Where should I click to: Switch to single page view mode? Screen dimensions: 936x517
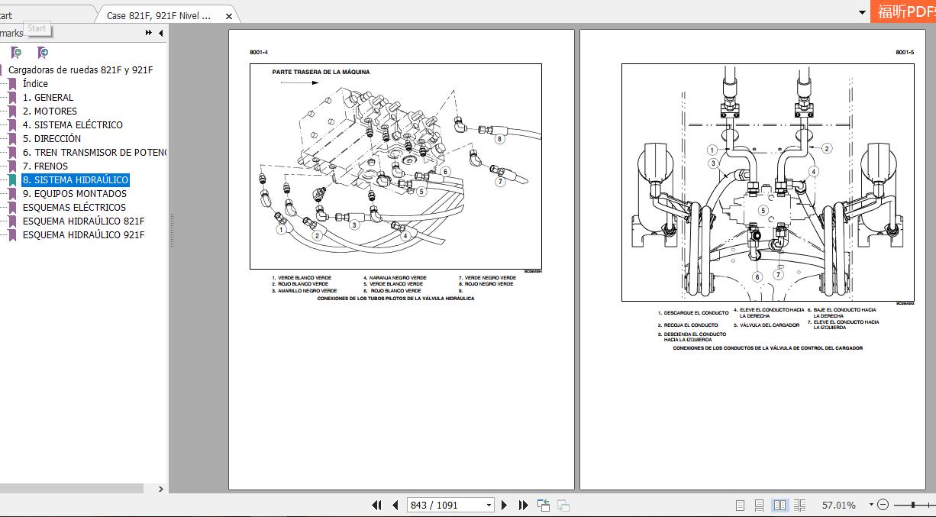740,505
